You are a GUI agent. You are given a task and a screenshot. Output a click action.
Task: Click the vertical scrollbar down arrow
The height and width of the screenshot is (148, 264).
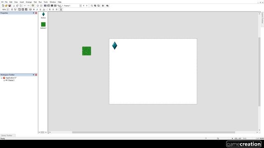pos(259,130)
